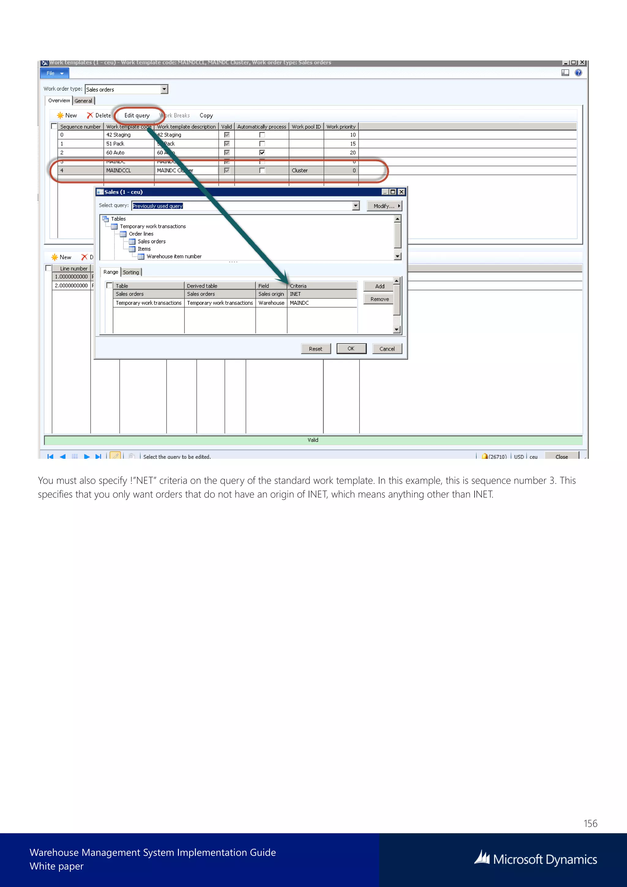Image resolution: width=627 pixels, height=887 pixels.
Task: Click Copy in the toolbar
Action: tap(206, 115)
